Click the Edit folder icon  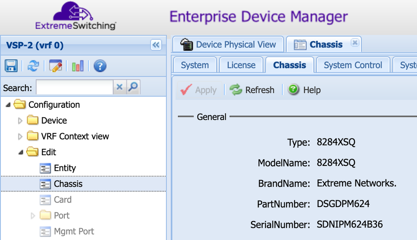pos(33,152)
